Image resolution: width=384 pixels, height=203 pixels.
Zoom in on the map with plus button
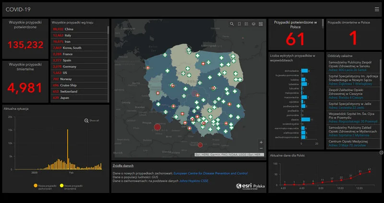coord(261,143)
